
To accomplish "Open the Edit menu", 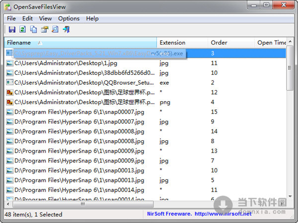I will pos(27,19).
